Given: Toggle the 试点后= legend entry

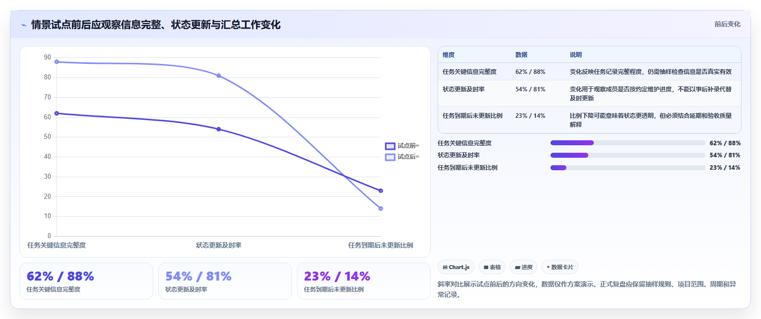Looking at the screenshot, I should (402, 157).
